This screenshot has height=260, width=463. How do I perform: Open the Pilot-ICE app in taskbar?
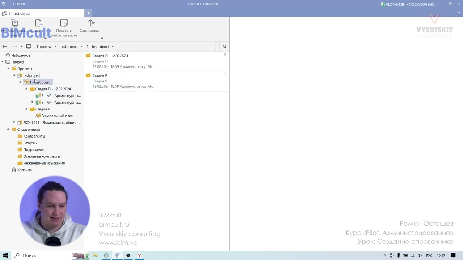coord(117,255)
